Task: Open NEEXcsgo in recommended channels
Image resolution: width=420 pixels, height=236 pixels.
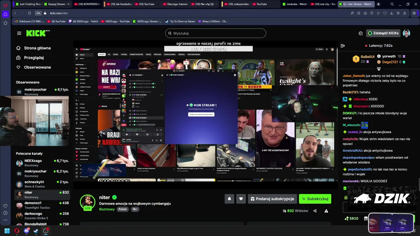Action: tap(42, 163)
